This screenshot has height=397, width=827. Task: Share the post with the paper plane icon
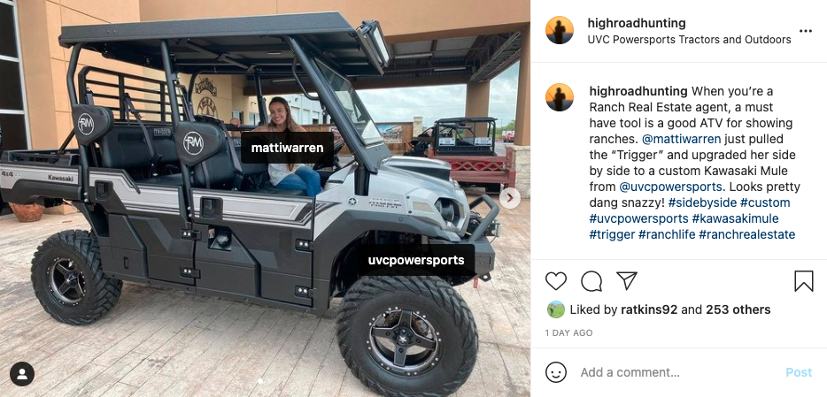point(627,280)
